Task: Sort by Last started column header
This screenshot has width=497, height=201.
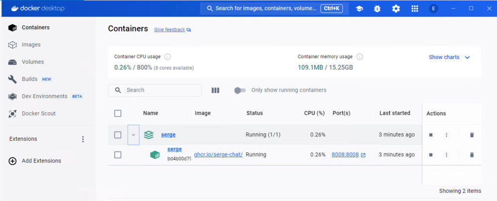Action: (395, 113)
